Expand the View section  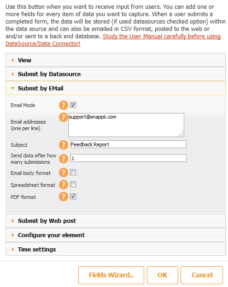click(116, 60)
